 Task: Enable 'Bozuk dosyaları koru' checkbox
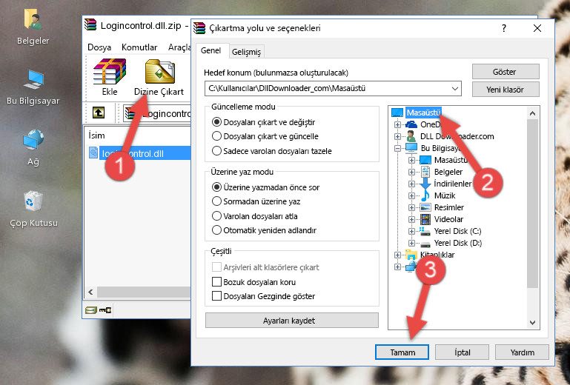(217, 282)
